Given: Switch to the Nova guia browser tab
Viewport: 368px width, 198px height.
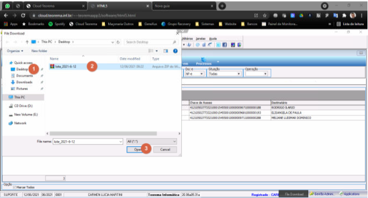Looking at the screenshot, I should pos(184,6).
